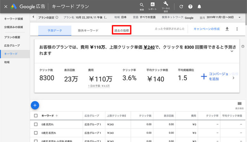Click help icon right of forecast card
The image size is (247, 142).
coord(243,46)
